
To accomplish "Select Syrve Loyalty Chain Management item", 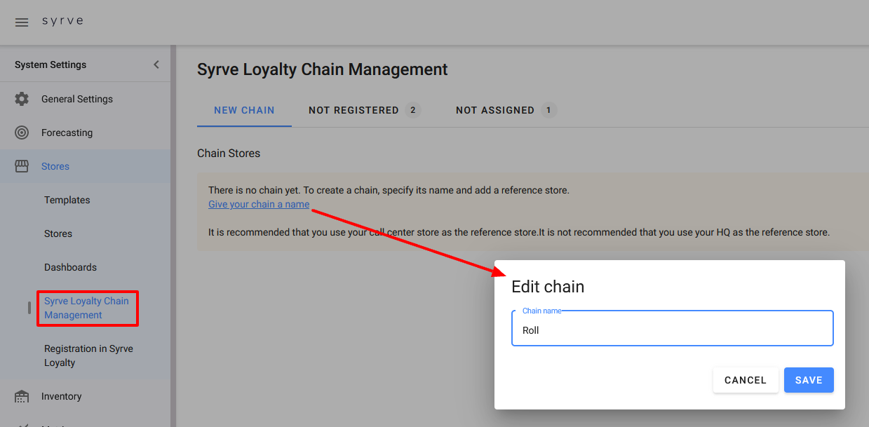I will tap(86, 308).
